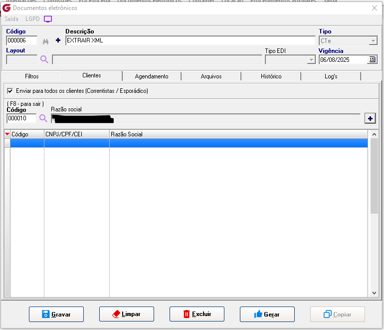
Task: Click the Layout description field
Action: pyautogui.click(x=157, y=59)
